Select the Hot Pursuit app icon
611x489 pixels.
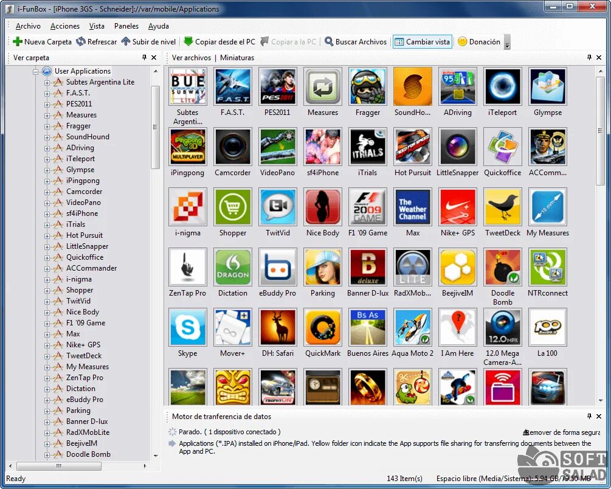click(413, 147)
